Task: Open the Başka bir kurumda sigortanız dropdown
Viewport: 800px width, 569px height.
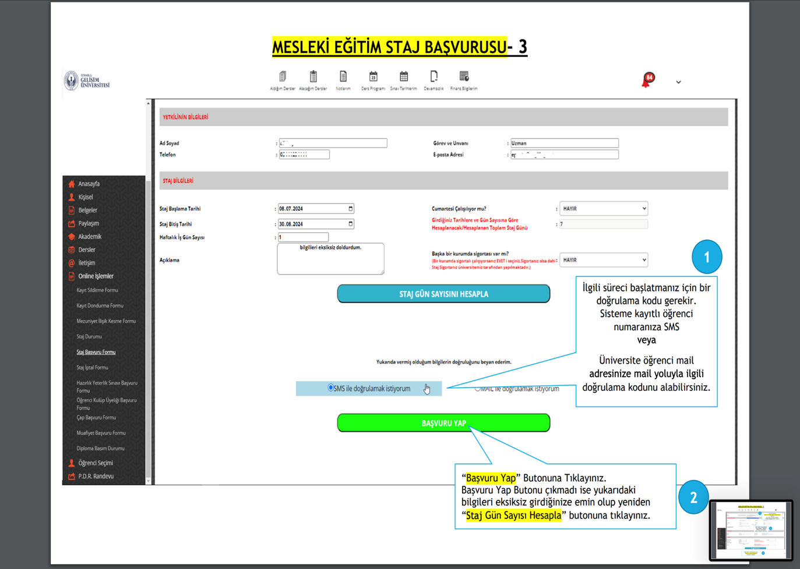Action: tap(603, 260)
